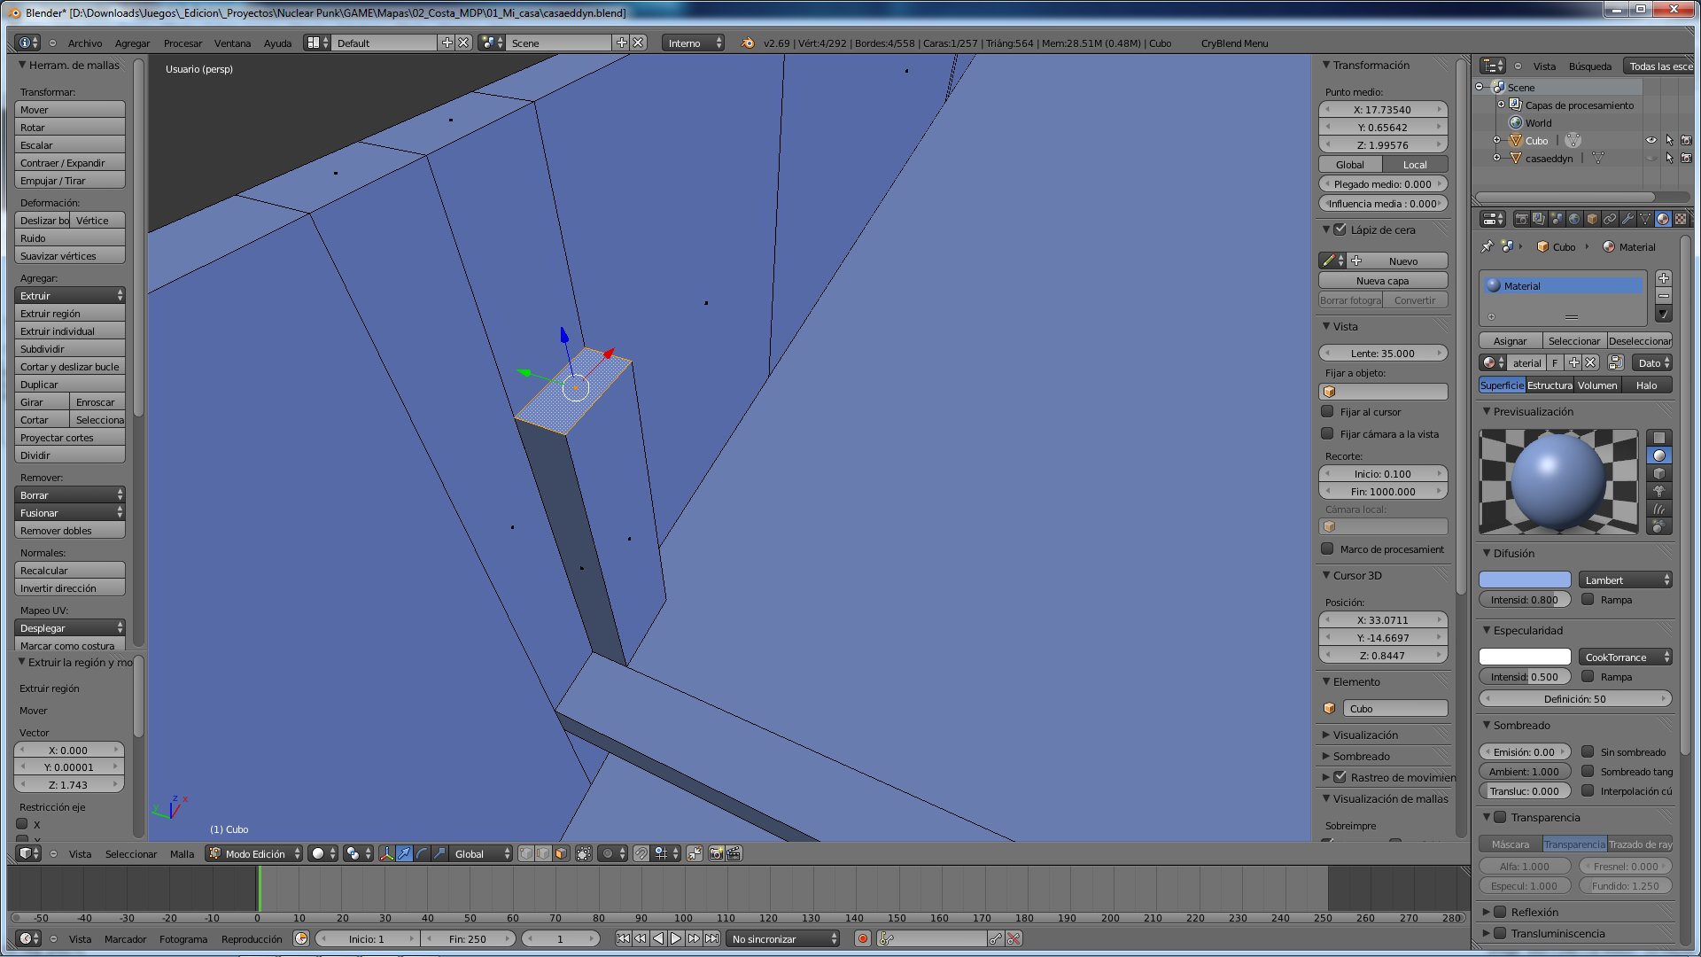Pin the properties context with pushpin icon
Image resolution: width=1701 pixels, height=957 pixels.
pyautogui.click(x=1487, y=246)
